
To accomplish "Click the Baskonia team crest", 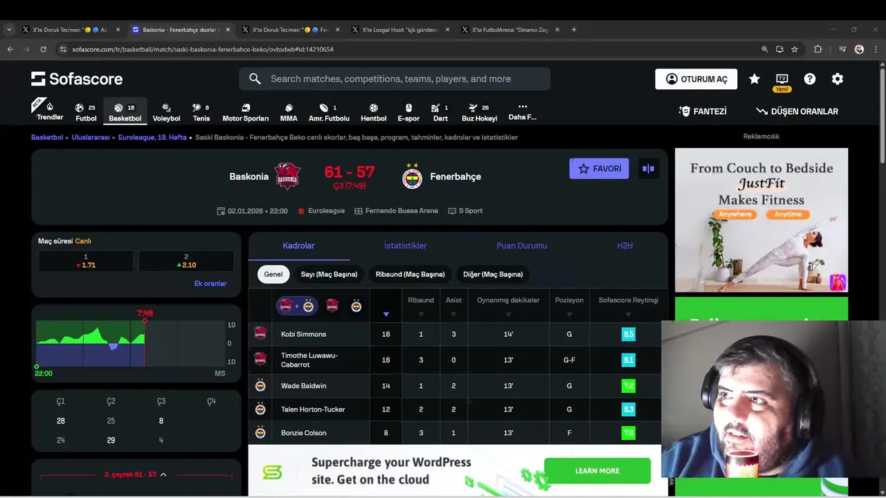I will pos(287,176).
